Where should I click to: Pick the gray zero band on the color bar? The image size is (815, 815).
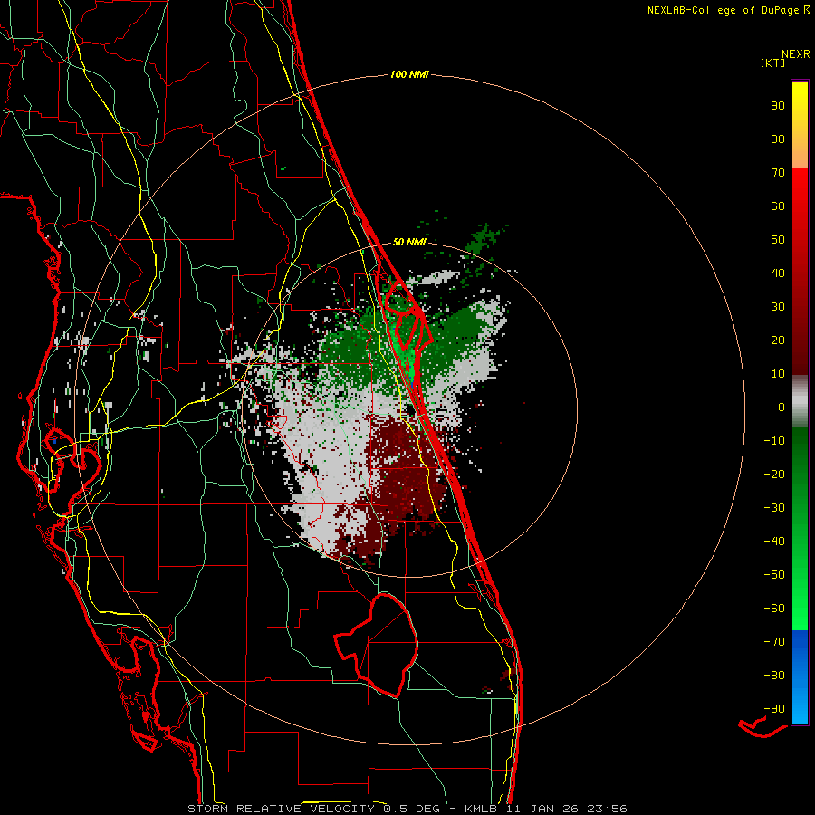(800, 401)
